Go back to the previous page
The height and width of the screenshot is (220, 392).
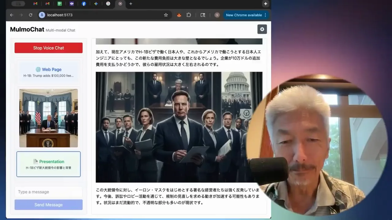coord(12,15)
